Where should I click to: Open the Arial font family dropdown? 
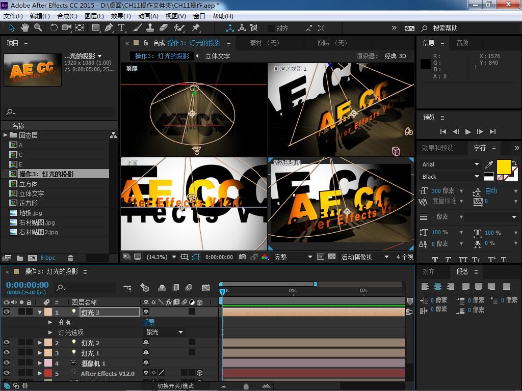450,164
